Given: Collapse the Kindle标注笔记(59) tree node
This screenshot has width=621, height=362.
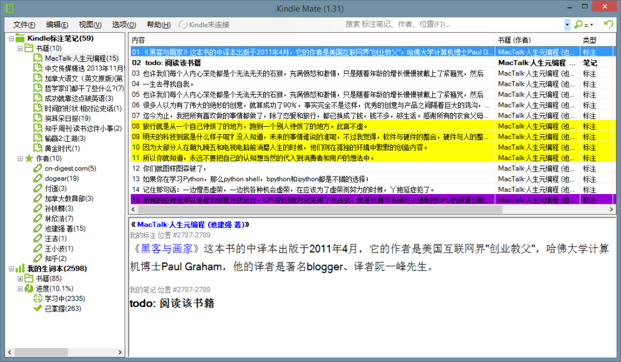Looking at the screenshot, I should (x=11, y=38).
